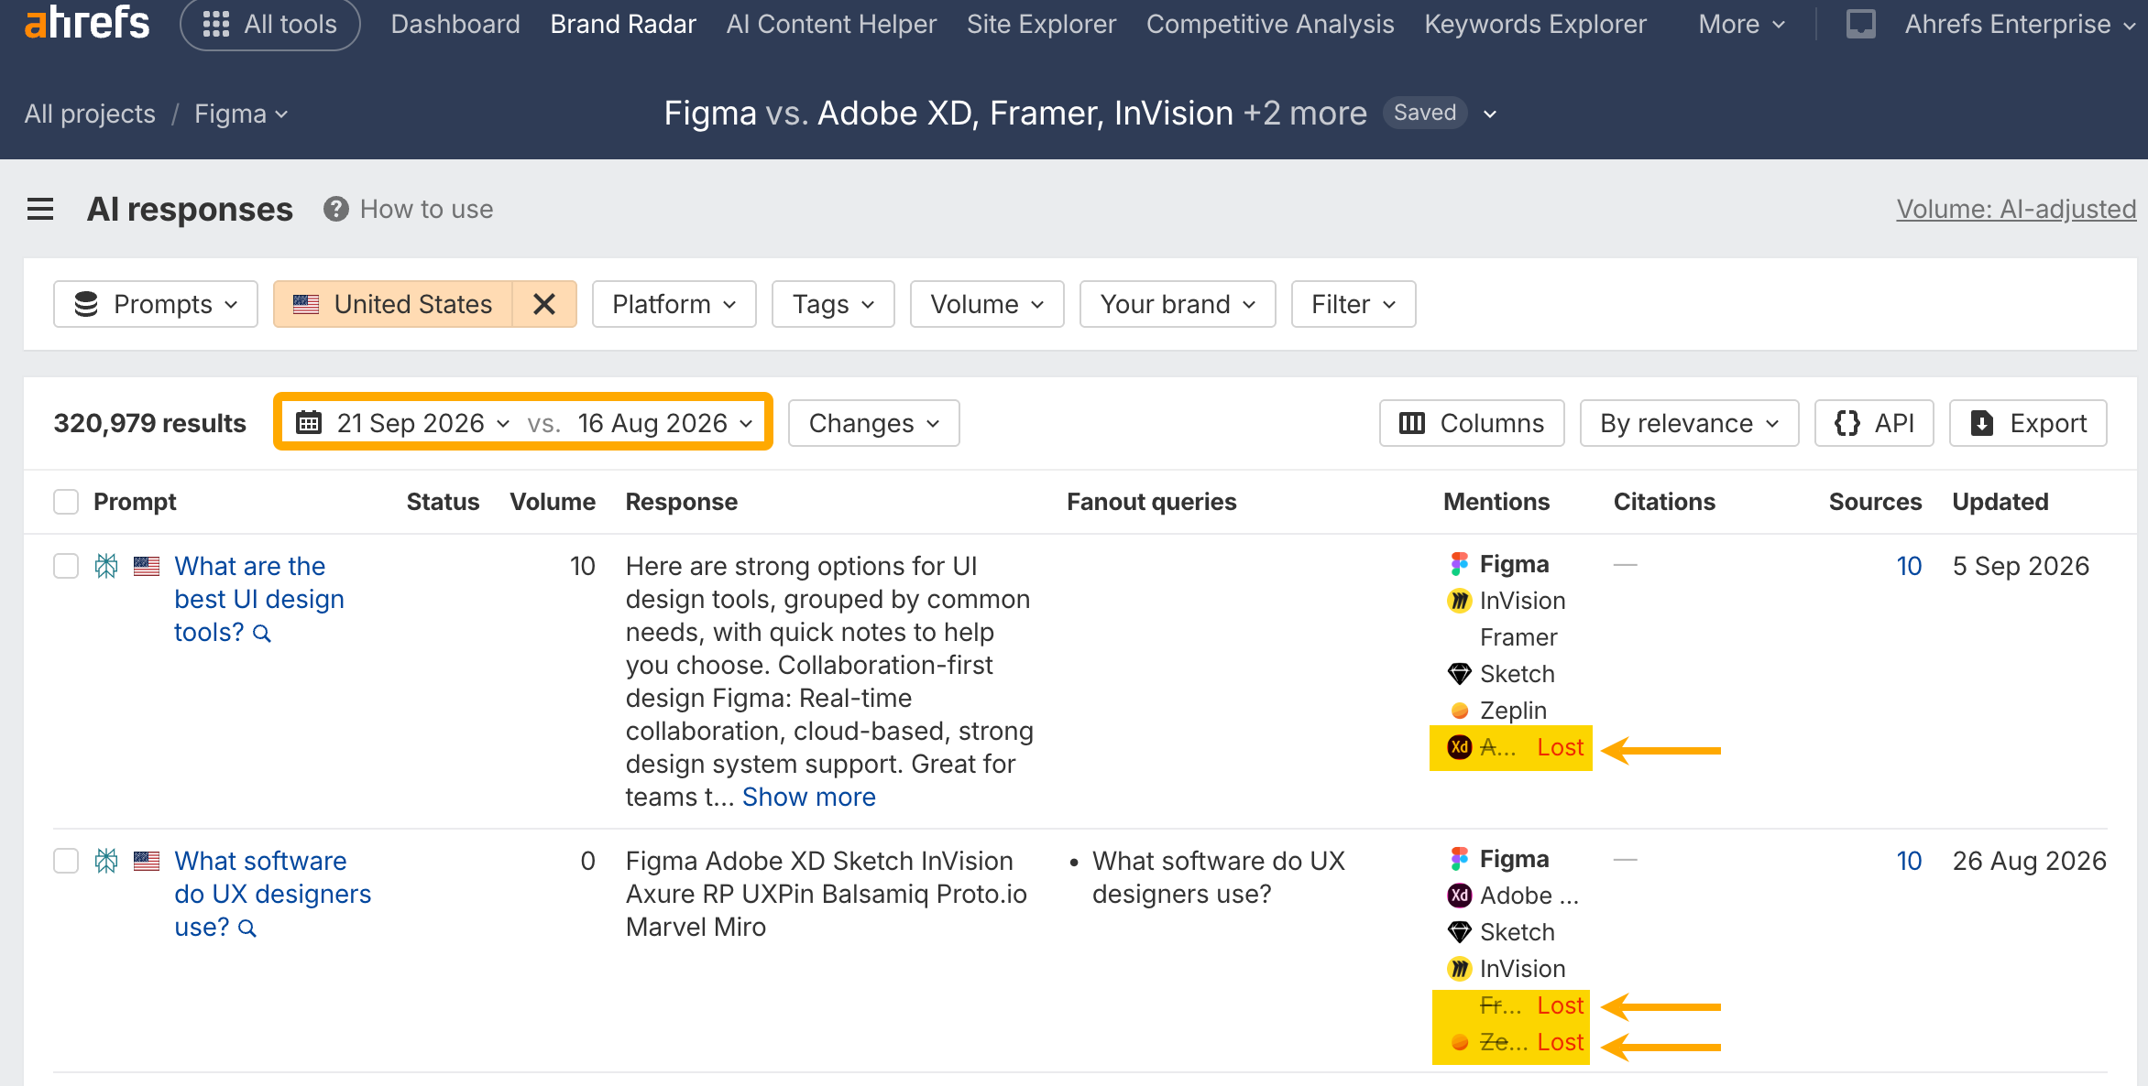Click the display monitor icon in header
Viewport: 2148px width, 1086px height.
1860,24
